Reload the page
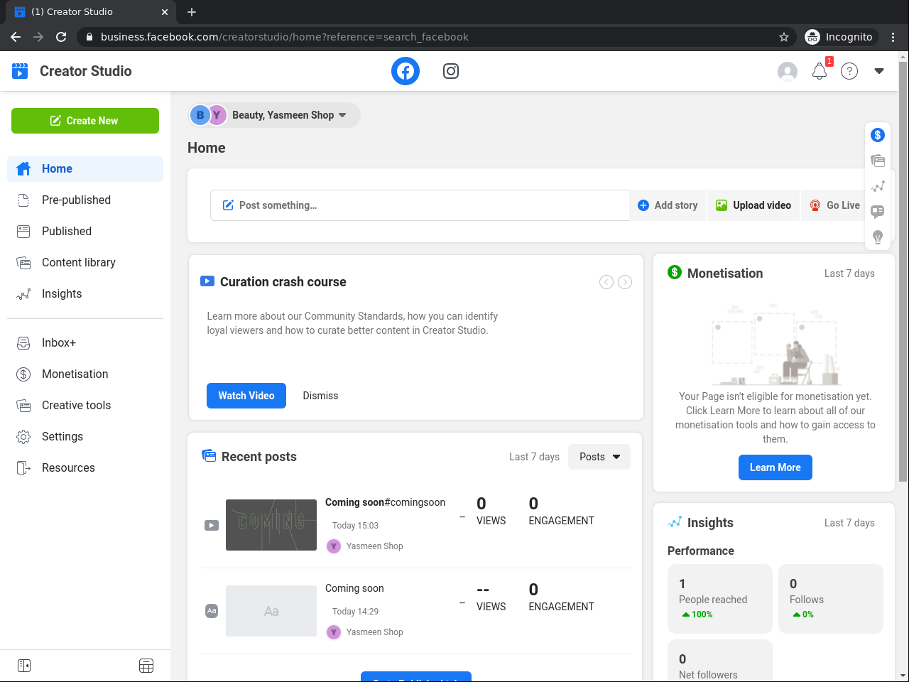 pos(61,37)
